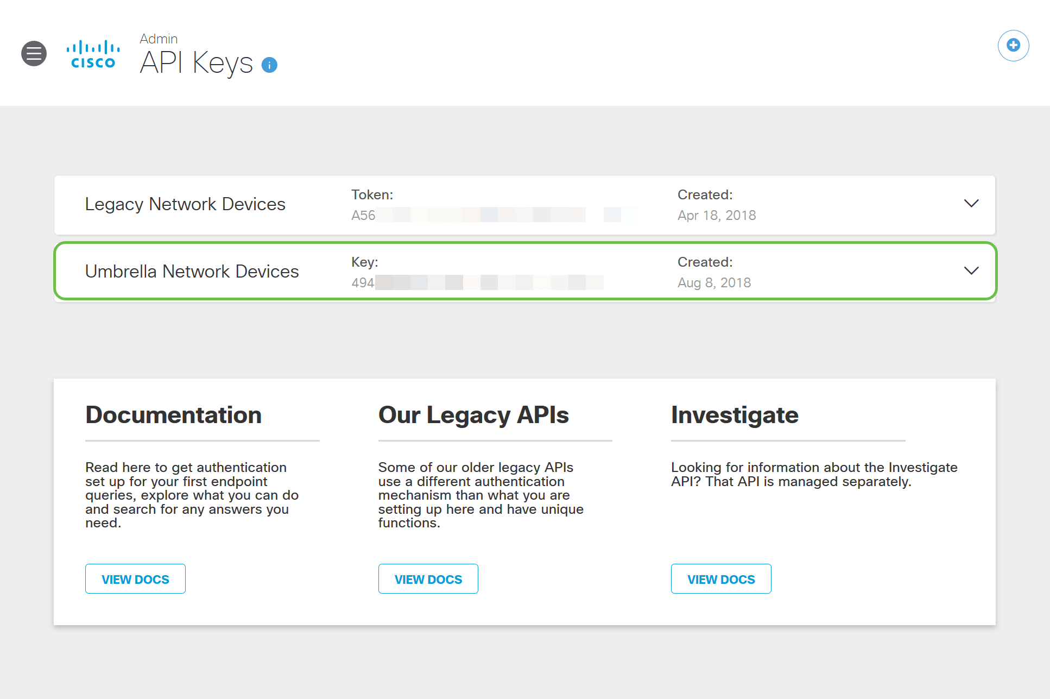The height and width of the screenshot is (699, 1050).
Task: Click the blurred Umbrella key value
Action: 478,282
